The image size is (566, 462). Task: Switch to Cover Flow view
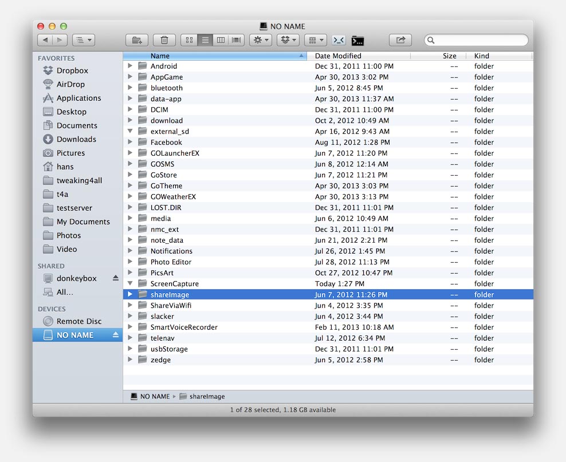point(236,40)
